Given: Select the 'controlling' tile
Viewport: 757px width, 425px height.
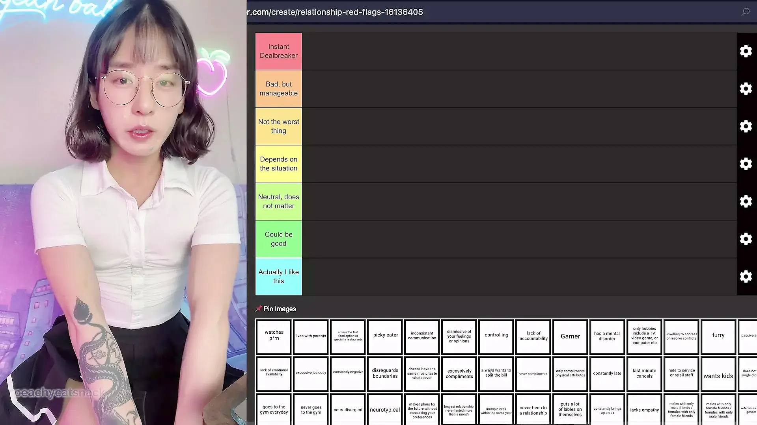Looking at the screenshot, I should click(x=496, y=336).
